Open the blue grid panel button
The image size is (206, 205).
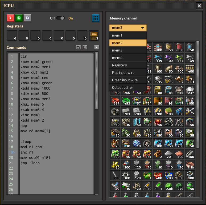(96, 18)
